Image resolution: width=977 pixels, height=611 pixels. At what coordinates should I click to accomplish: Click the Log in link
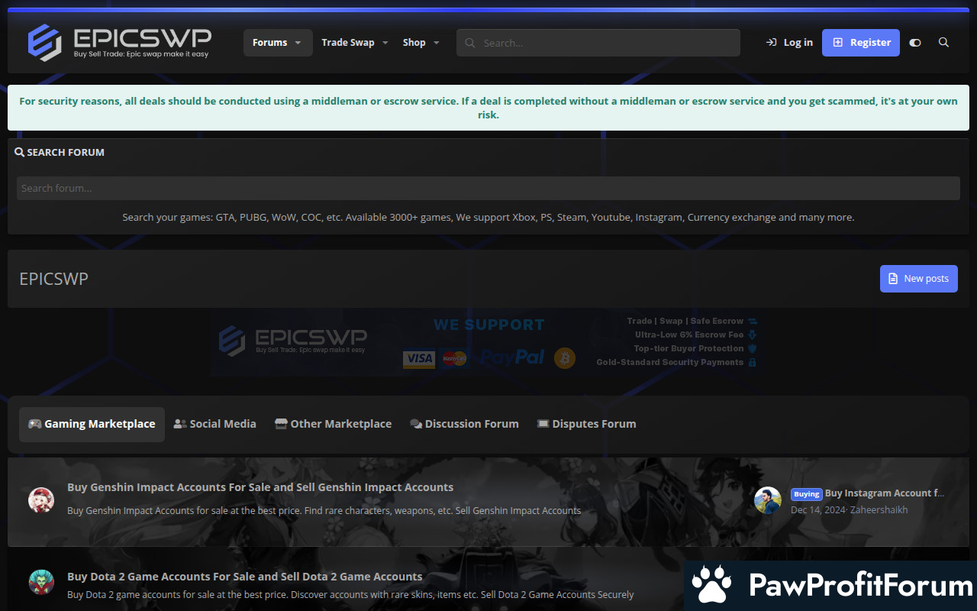point(789,43)
